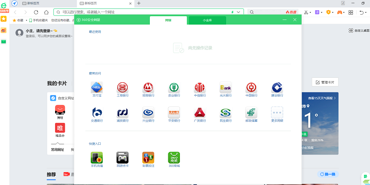Open the 手机充值 quick entry
Screen dimensions: 370x185
[97, 158]
